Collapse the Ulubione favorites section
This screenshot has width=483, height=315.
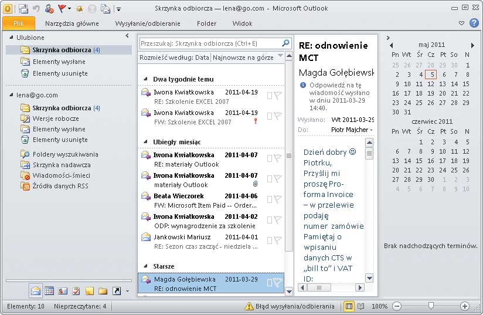(x=11, y=38)
